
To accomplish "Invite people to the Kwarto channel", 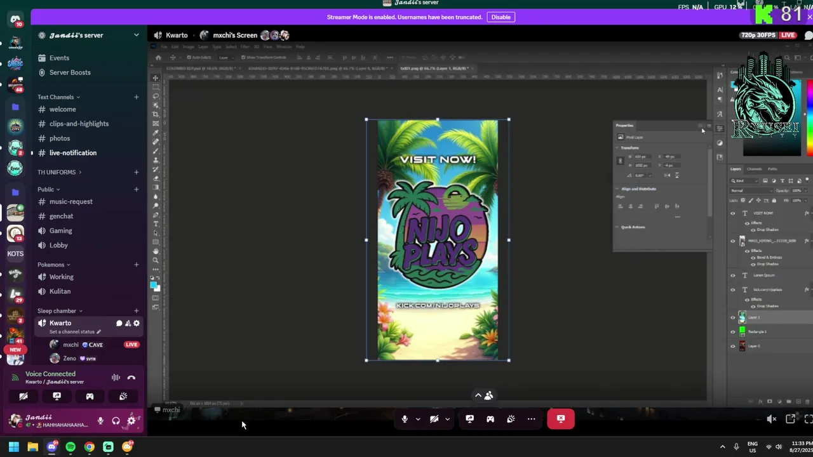I will click(x=128, y=323).
